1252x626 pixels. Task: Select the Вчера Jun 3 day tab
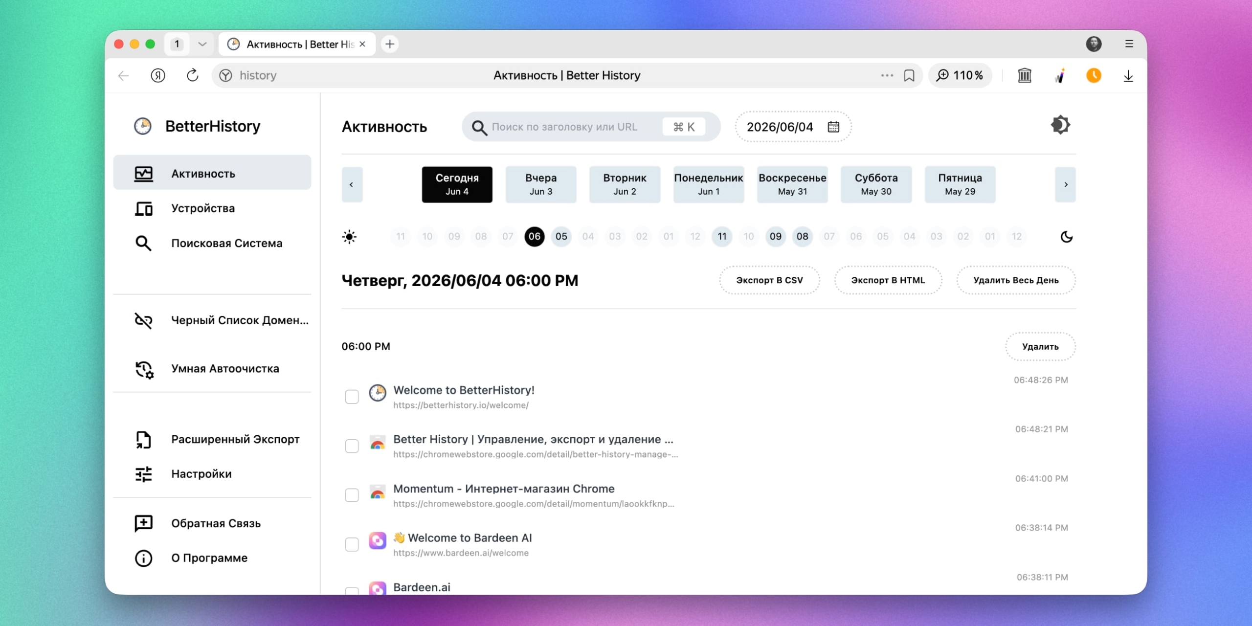point(541,184)
